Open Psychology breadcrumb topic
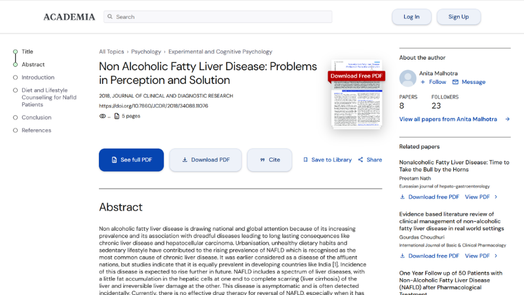524x295 pixels. (x=145, y=52)
